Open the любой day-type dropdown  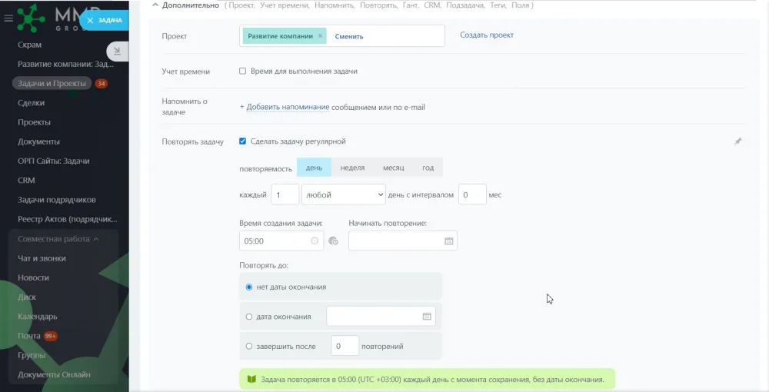pos(343,194)
